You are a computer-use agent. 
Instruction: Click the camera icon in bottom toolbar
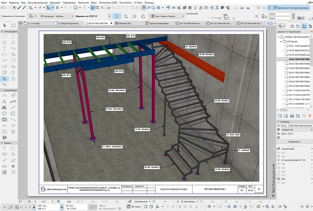click(259, 207)
